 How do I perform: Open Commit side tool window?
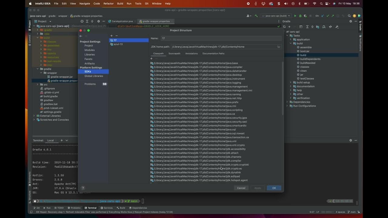[30, 40]
